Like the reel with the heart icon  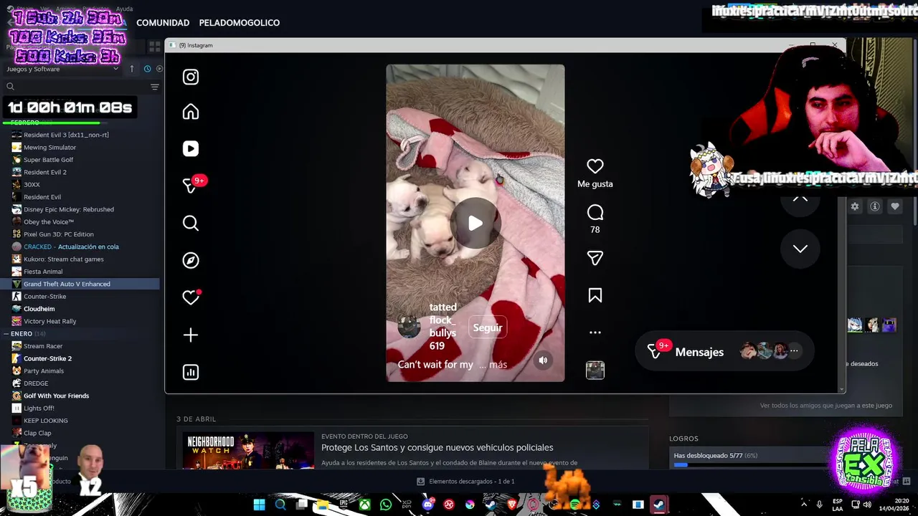tap(595, 166)
